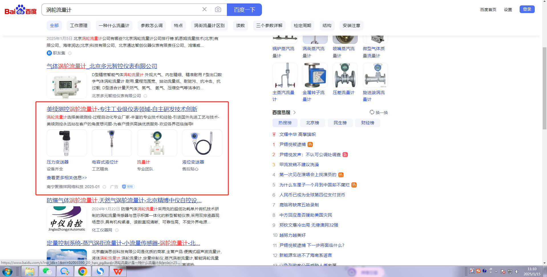
Task: Click the 保障 verified badge on the ad
Action: tap(128, 187)
